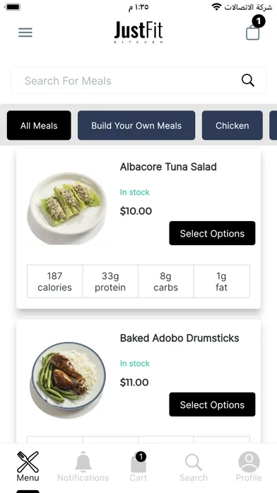This screenshot has width=277, height=493.
Task: Open the Baked Adobo Drumsticks photo
Action: 68,380
